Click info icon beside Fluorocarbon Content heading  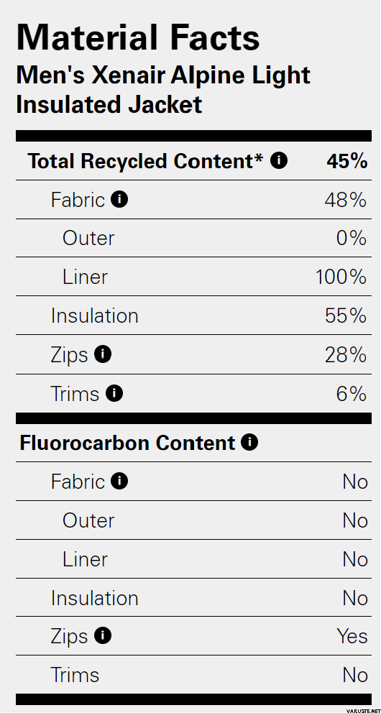click(249, 442)
